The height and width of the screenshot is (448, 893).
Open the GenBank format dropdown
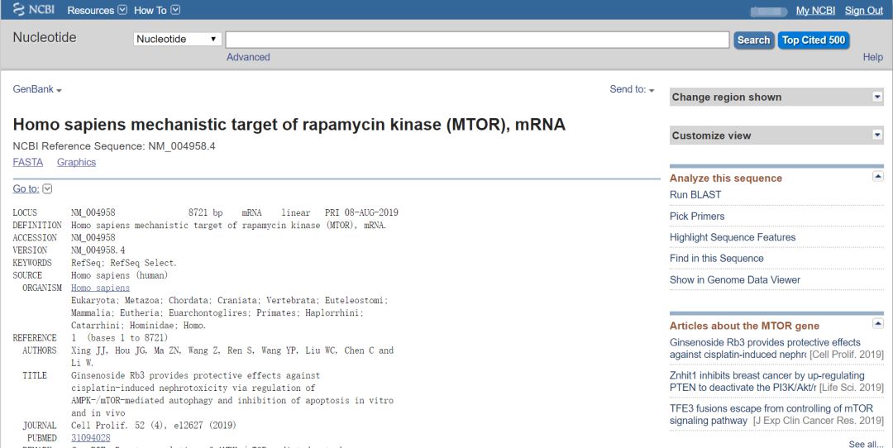(x=37, y=89)
